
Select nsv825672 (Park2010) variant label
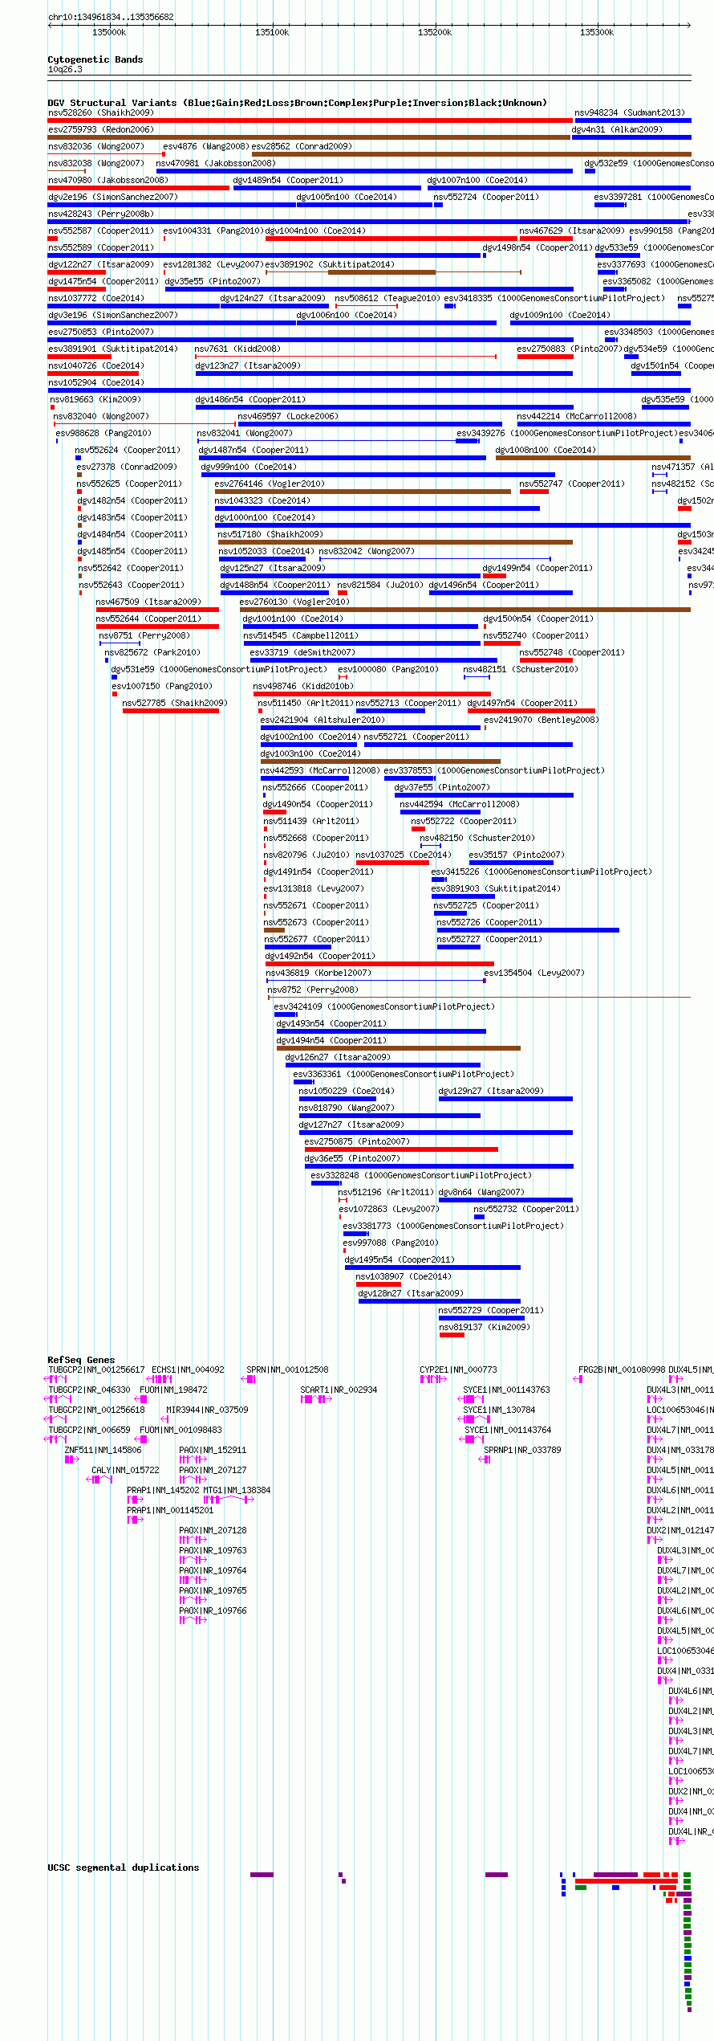coord(152,652)
